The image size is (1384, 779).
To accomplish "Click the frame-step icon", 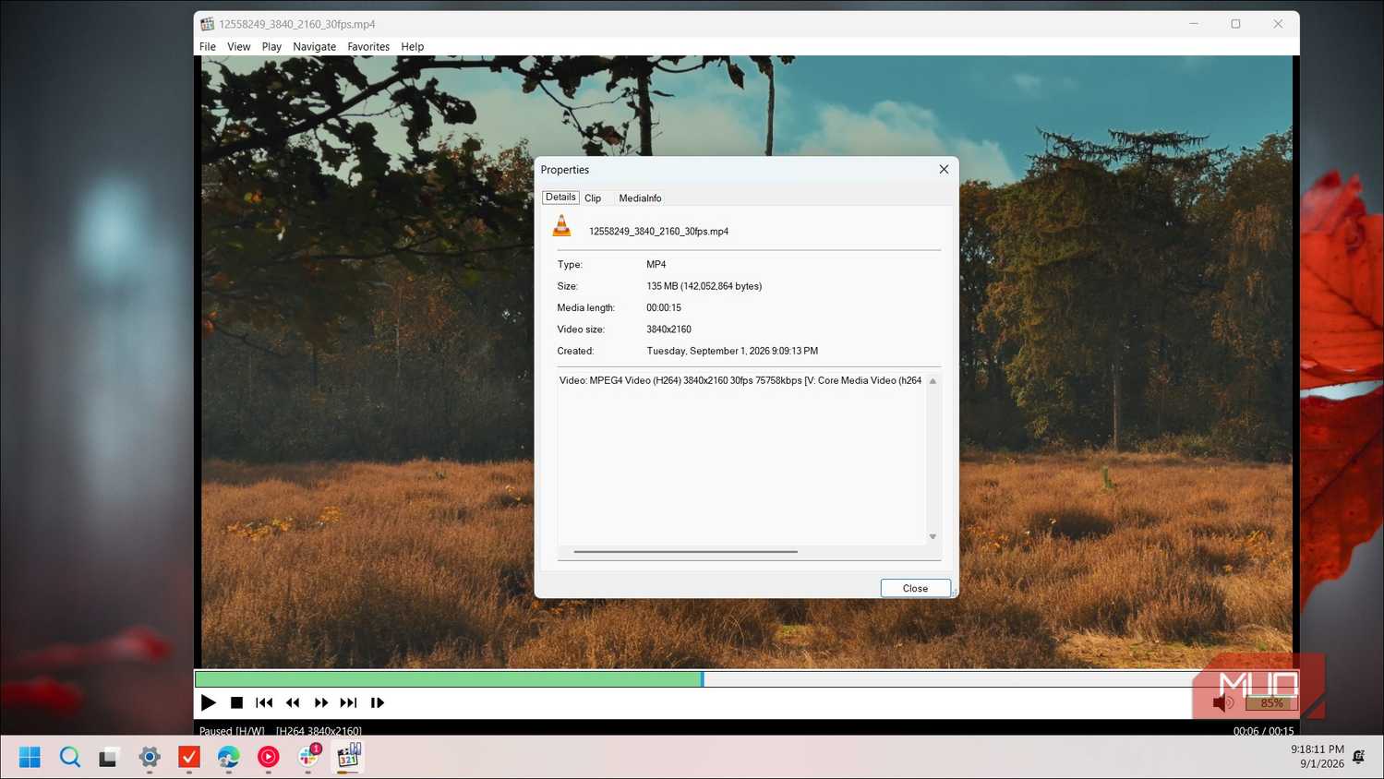I will [378, 702].
